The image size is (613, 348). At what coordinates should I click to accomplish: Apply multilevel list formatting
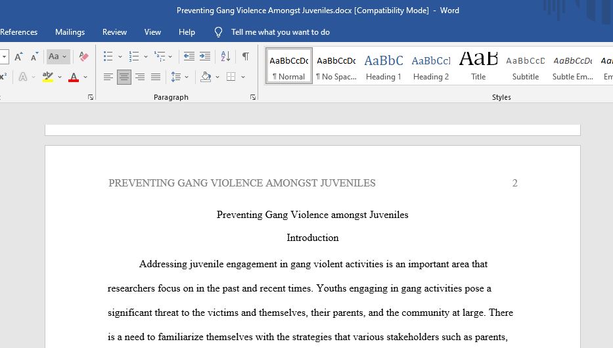pyautogui.click(x=160, y=56)
